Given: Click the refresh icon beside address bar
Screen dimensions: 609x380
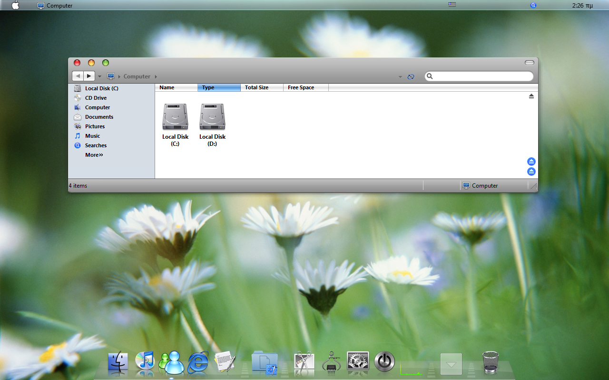Looking at the screenshot, I should pos(411,76).
